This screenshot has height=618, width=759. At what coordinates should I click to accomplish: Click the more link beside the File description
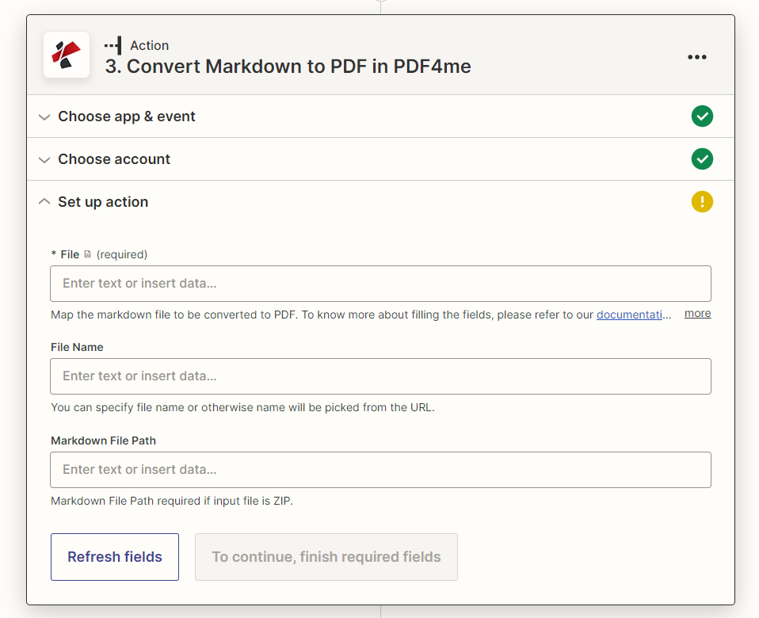click(696, 313)
